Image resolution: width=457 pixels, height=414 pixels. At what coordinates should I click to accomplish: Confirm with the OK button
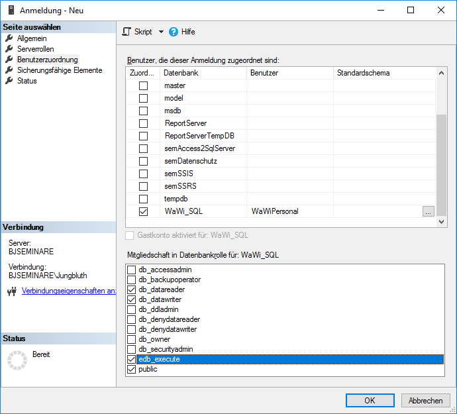click(x=370, y=400)
